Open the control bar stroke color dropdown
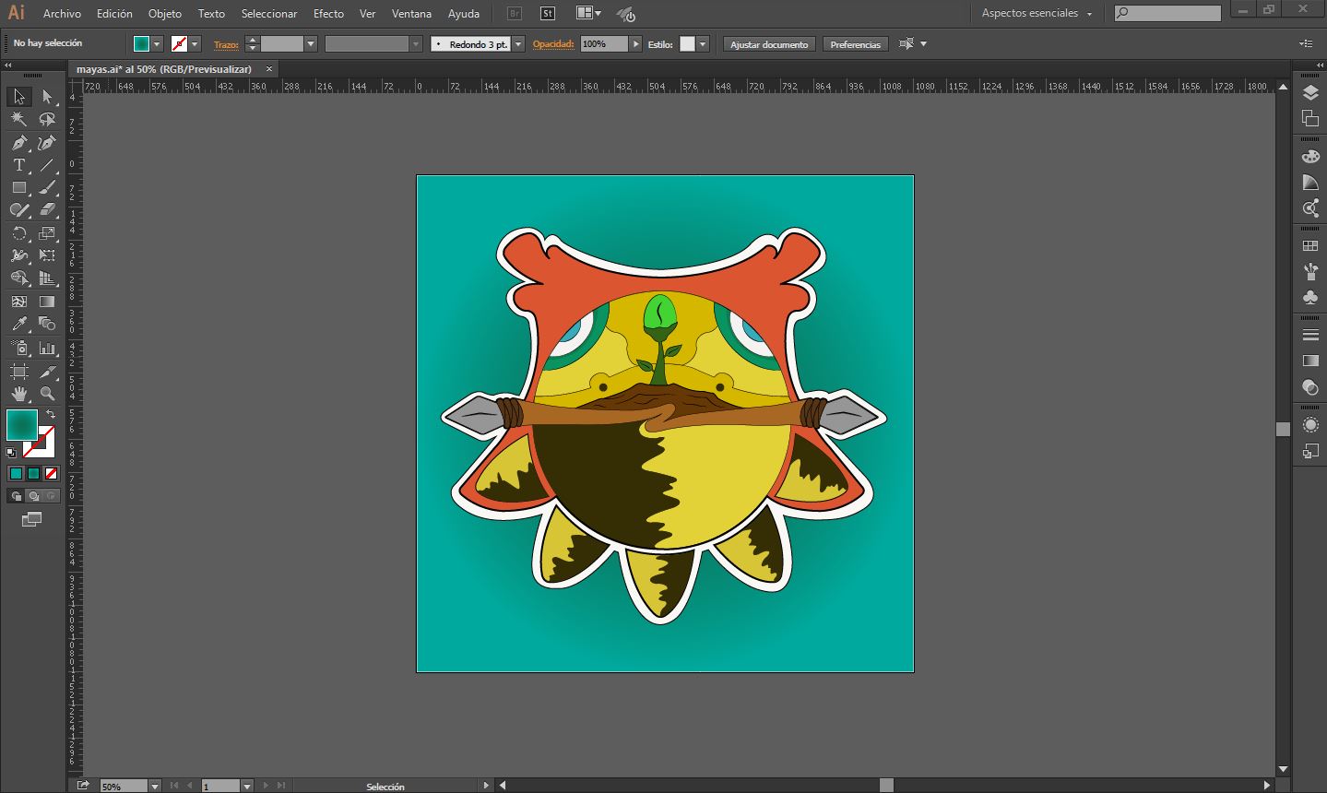This screenshot has width=1327, height=793. tap(195, 44)
